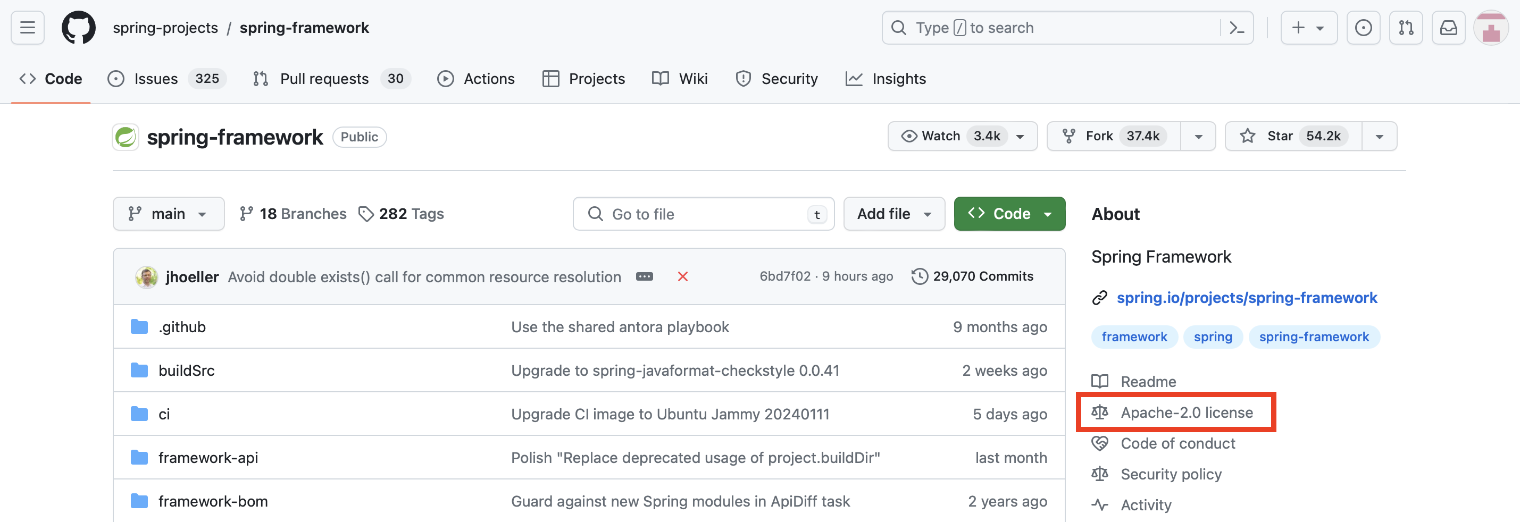Screen dimensions: 1520x522
Task: Click the jhoeller author avatar
Action: click(x=146, y=276)
